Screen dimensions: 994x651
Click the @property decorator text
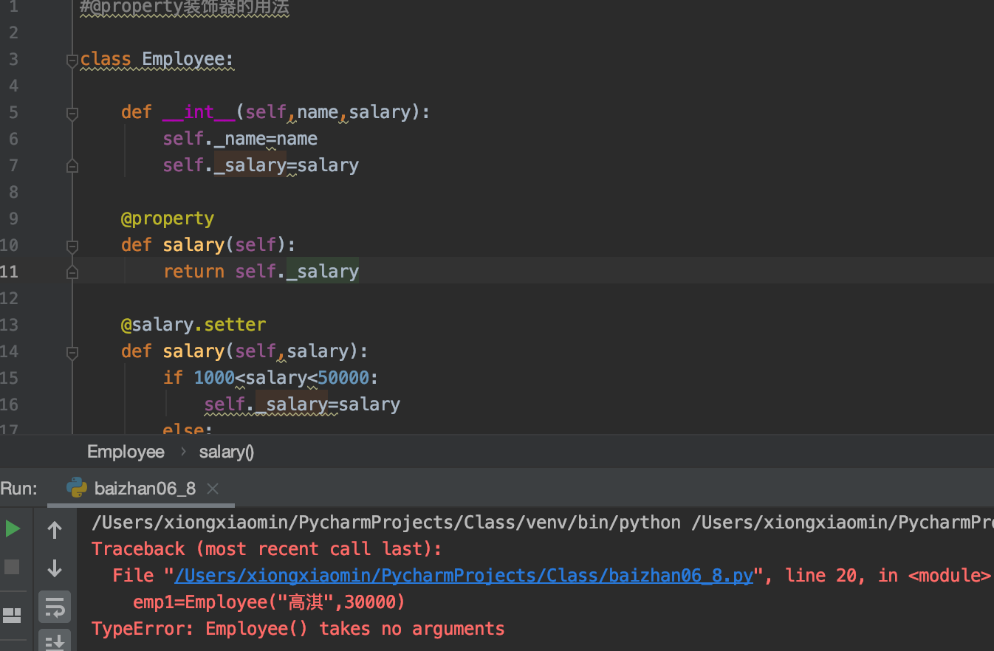tap(168, 218)
